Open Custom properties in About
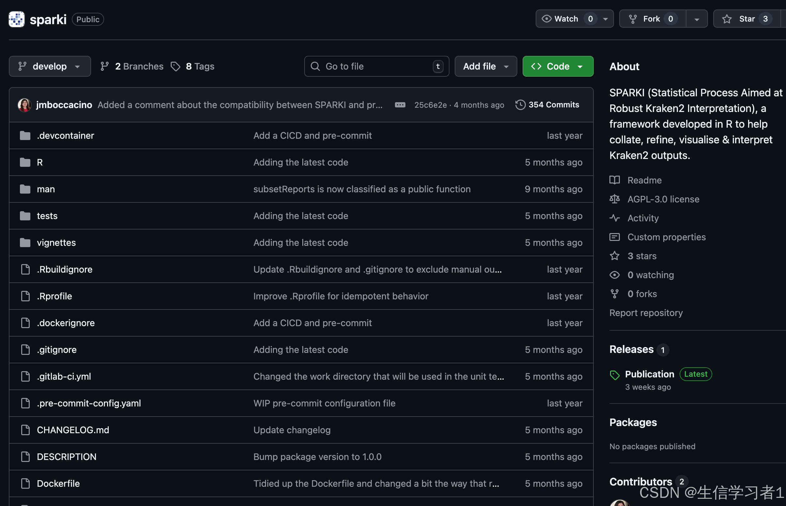This screenshot has width=786, height=506. (x=667, y=237)
